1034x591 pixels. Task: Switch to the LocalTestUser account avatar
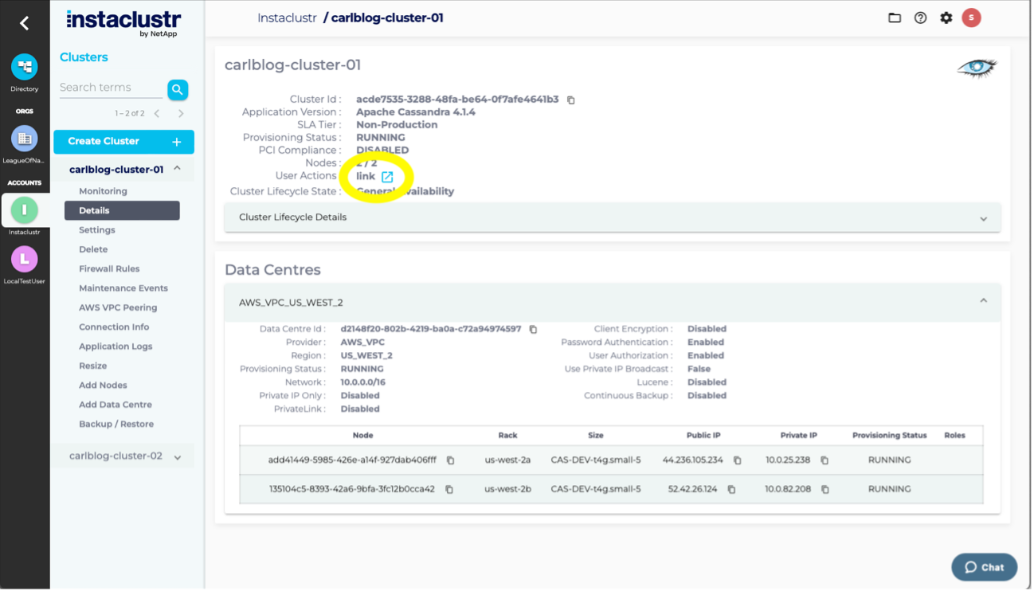click(24, 259)
